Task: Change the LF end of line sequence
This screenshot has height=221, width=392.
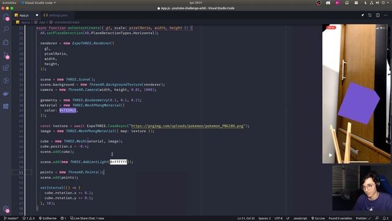Action: pos(288,219)
